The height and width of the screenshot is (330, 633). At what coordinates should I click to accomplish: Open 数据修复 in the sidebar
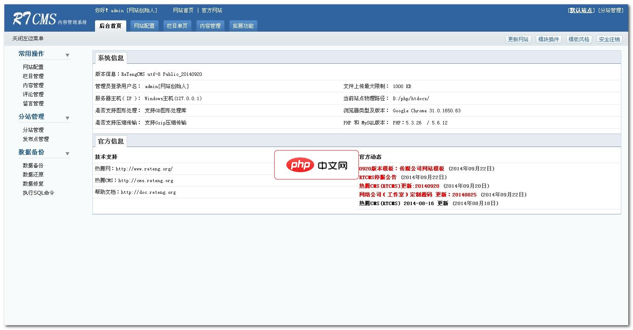(x=33, y=183)
